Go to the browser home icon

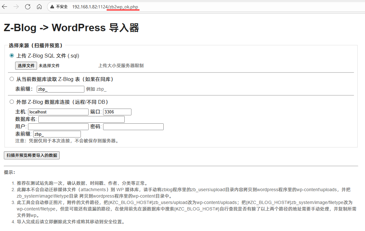[39, 7]
